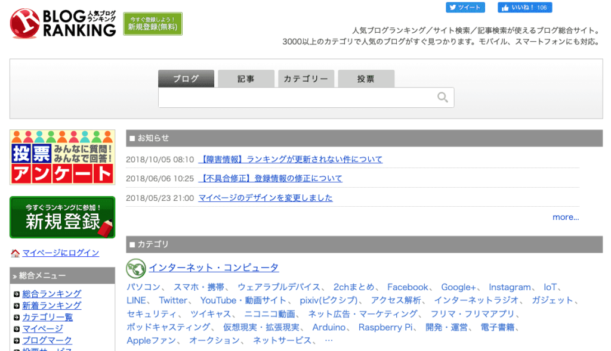Open 総合ランキング in the sidebar menu
This screenshot has height=351, width=611.
[x=52, y=294]
